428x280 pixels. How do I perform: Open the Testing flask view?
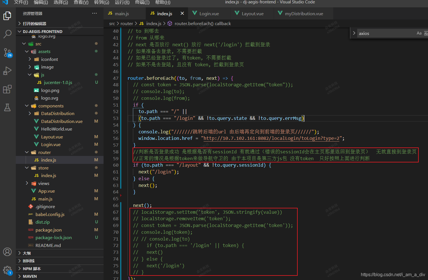(x=7, y=107)
